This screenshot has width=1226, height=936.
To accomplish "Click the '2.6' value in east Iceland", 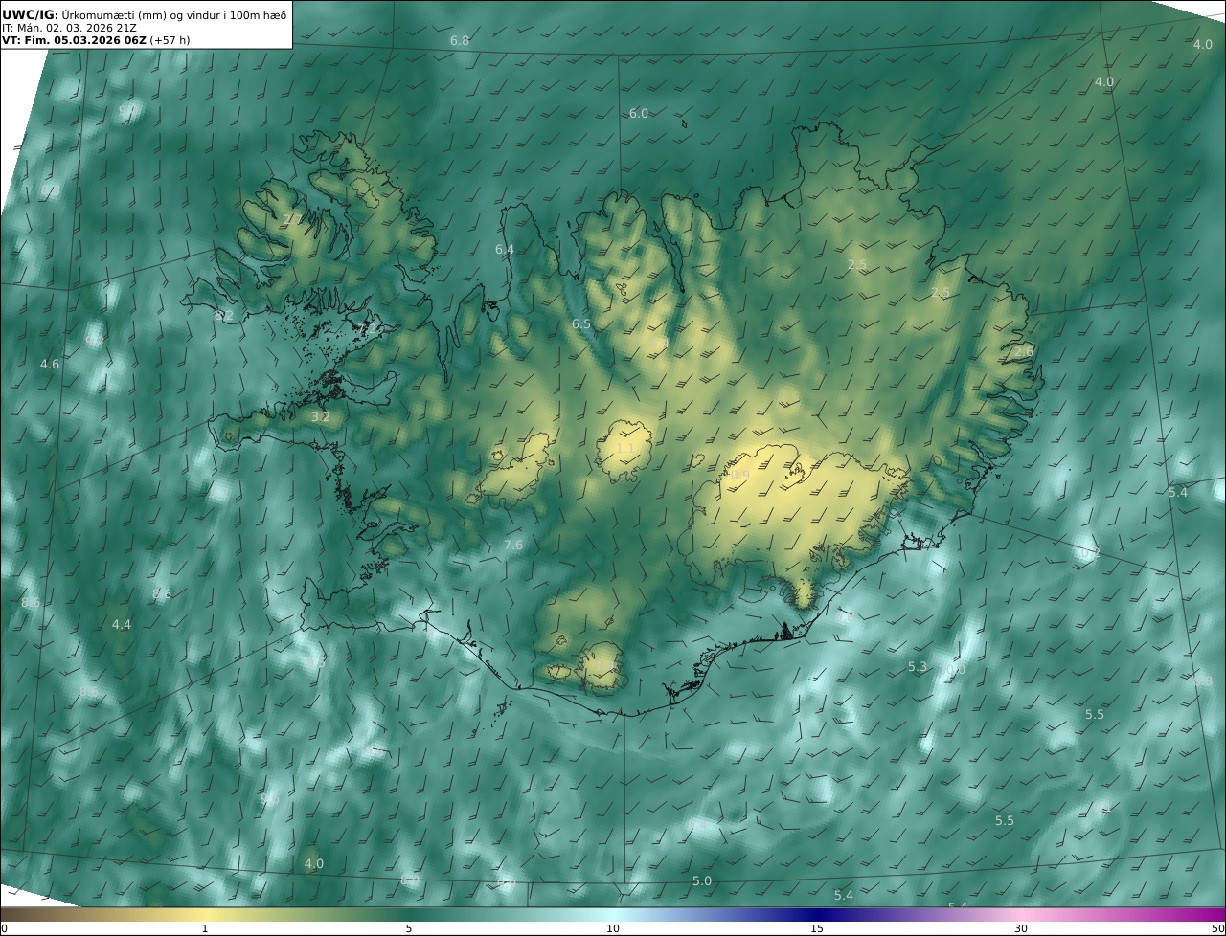I will point(1024,352).
